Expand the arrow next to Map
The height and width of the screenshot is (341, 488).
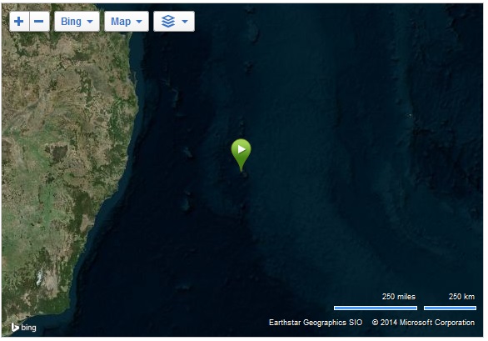[139, 22]
